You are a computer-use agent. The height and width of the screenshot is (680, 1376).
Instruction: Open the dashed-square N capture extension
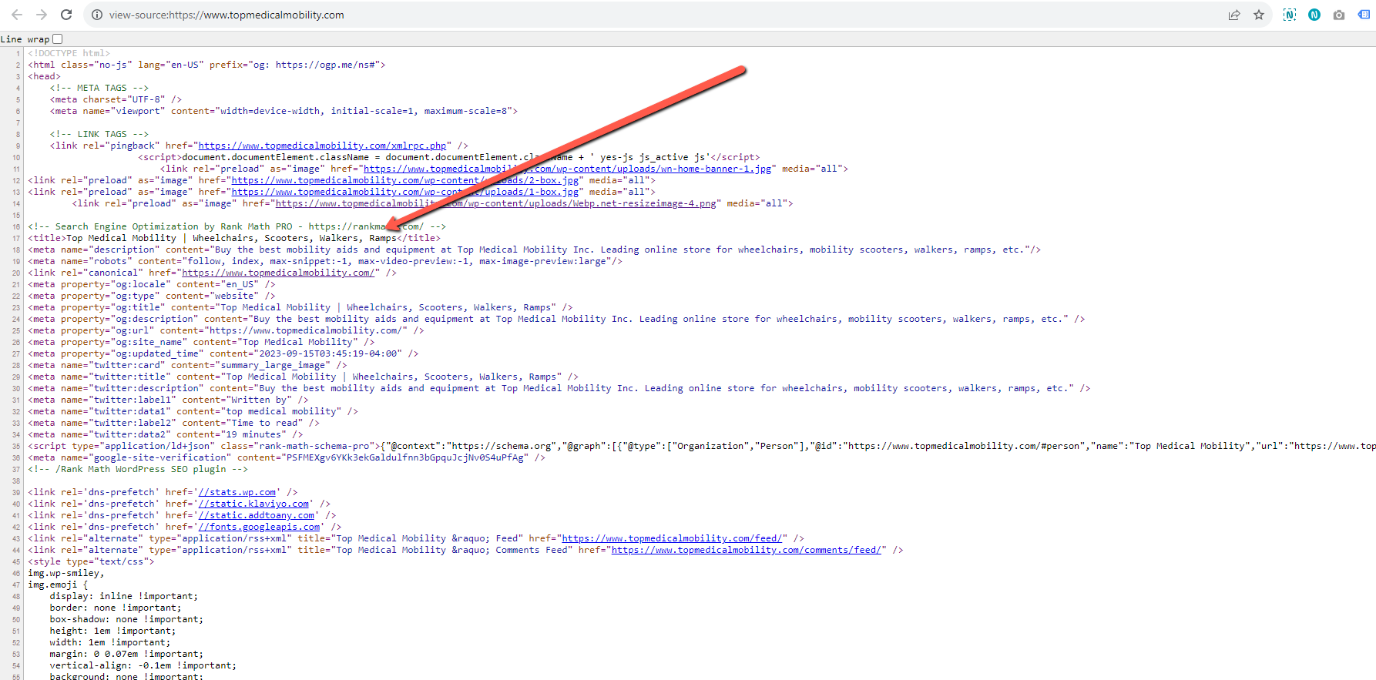(x=1290, y=15)
